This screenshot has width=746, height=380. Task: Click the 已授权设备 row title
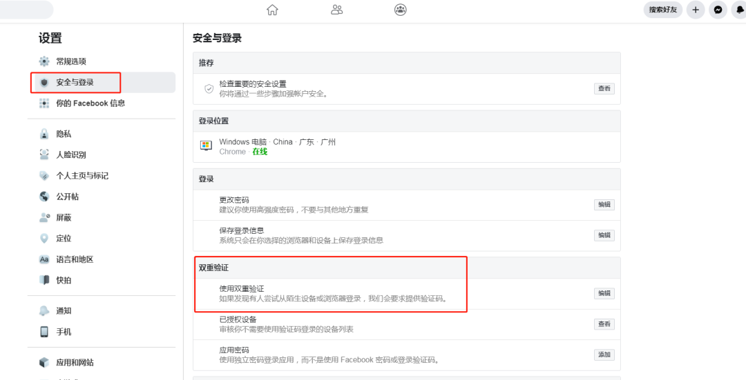point(238,319)
